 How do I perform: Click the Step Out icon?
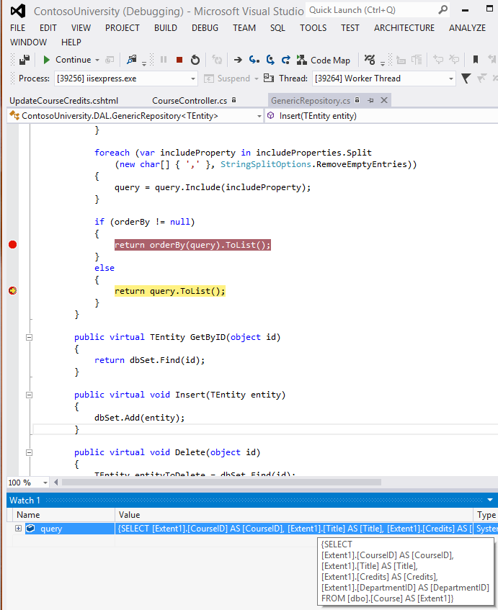(x=285, y=60)
